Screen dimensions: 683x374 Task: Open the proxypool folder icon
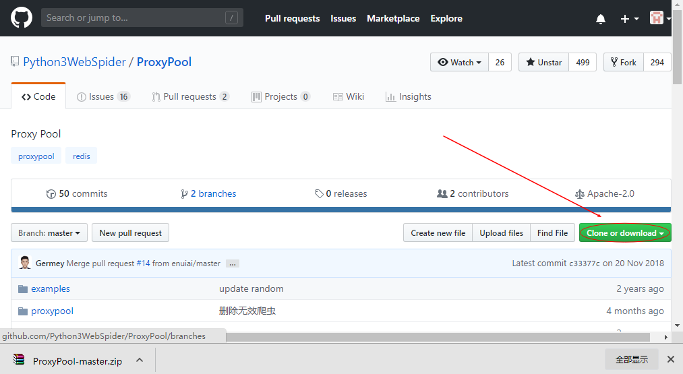point(23,311)
